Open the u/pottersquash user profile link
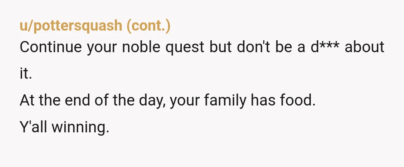This screenshot has height=167, width=404. 71,26
